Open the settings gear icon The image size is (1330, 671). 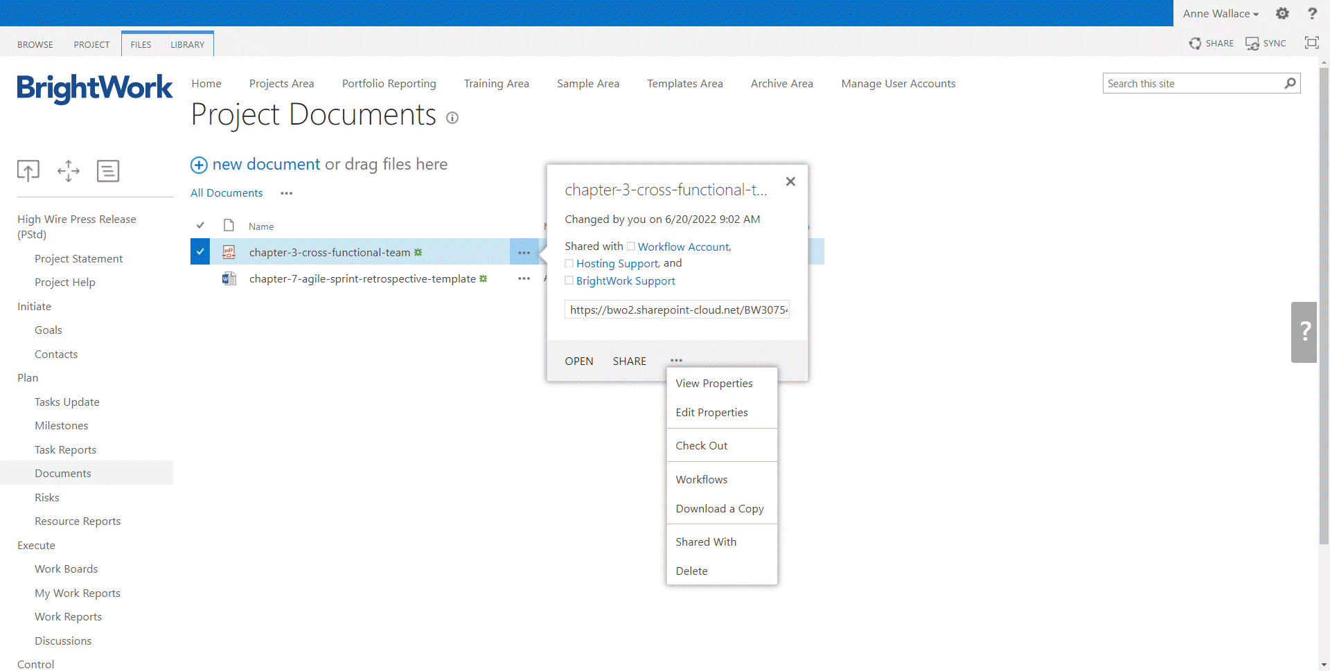pyautogui.click(x=1282, y=13)
